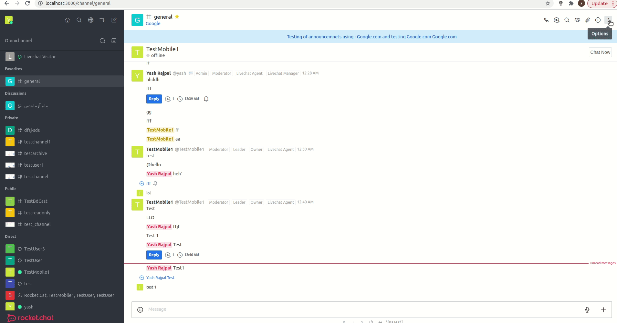Open direct message with TestUser
This screenshot has width=617, height=323.
click(x=62, y=260)
